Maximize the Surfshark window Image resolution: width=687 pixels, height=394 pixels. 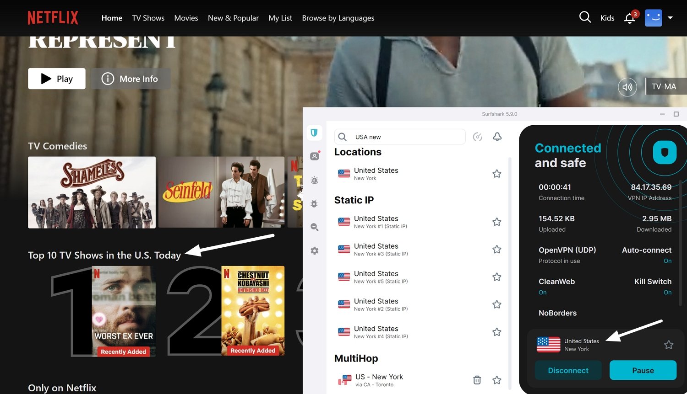coord(676,114)
